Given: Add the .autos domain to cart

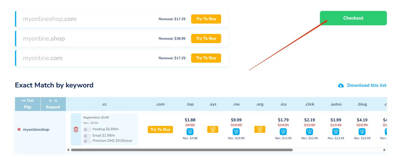Looking at the screenshot, I should (336, 132).
